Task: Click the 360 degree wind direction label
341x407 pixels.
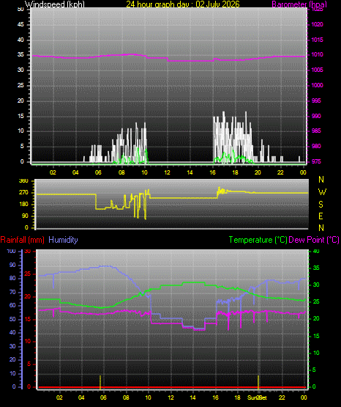Action: click(x=23, y=181)
